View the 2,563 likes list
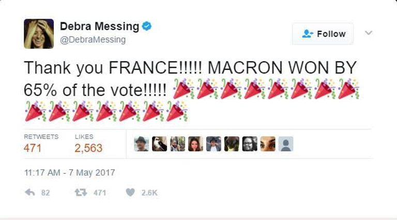The width and height of the screenshot is (397, 220). point(88,148)
